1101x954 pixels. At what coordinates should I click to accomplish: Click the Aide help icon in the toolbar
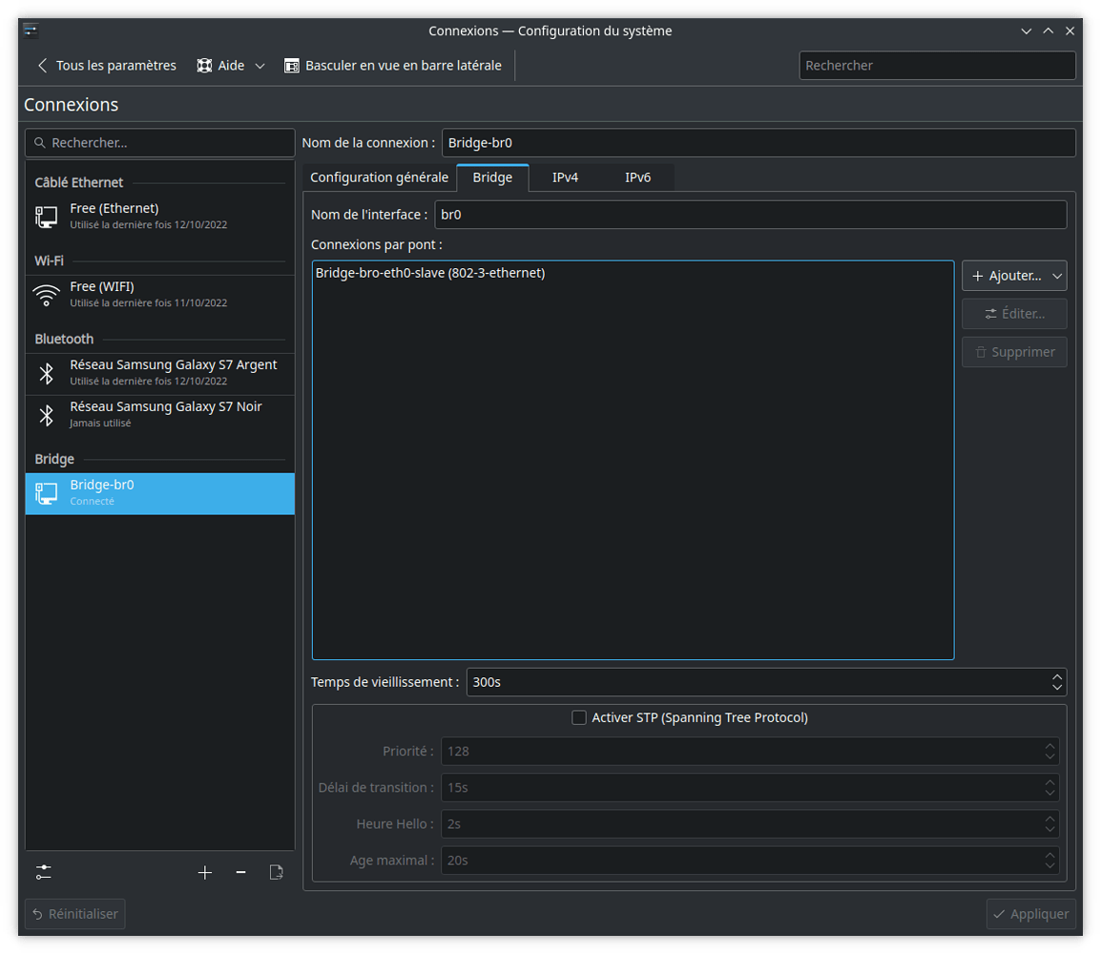click(x=204, y=65)
